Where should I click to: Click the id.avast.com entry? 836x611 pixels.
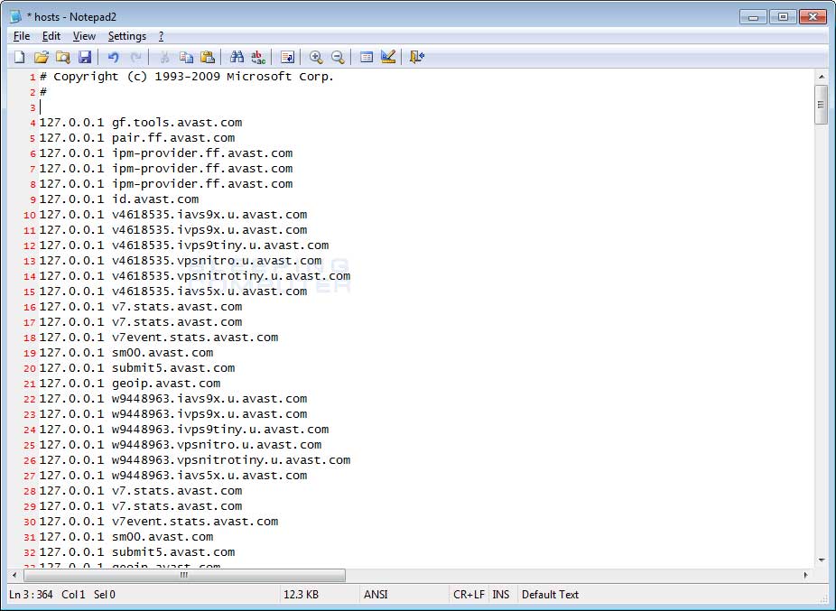(x=155, y=199)
